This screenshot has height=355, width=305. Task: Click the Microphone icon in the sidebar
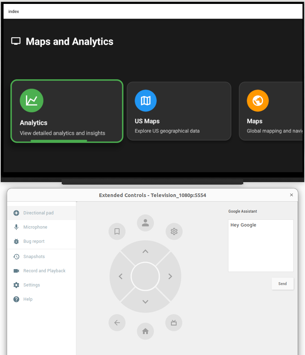pos(16,227)
